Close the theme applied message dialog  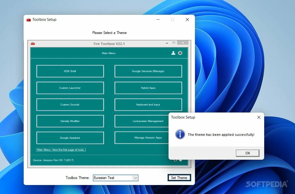(259, 117)
